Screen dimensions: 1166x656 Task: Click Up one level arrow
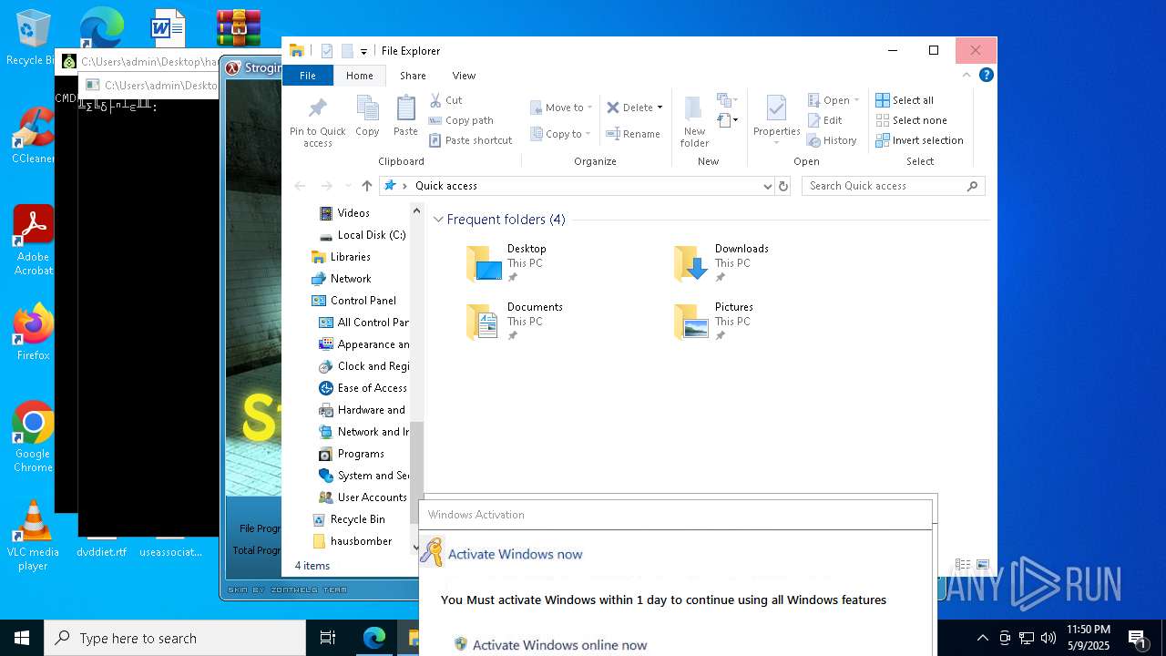(367, 186)
